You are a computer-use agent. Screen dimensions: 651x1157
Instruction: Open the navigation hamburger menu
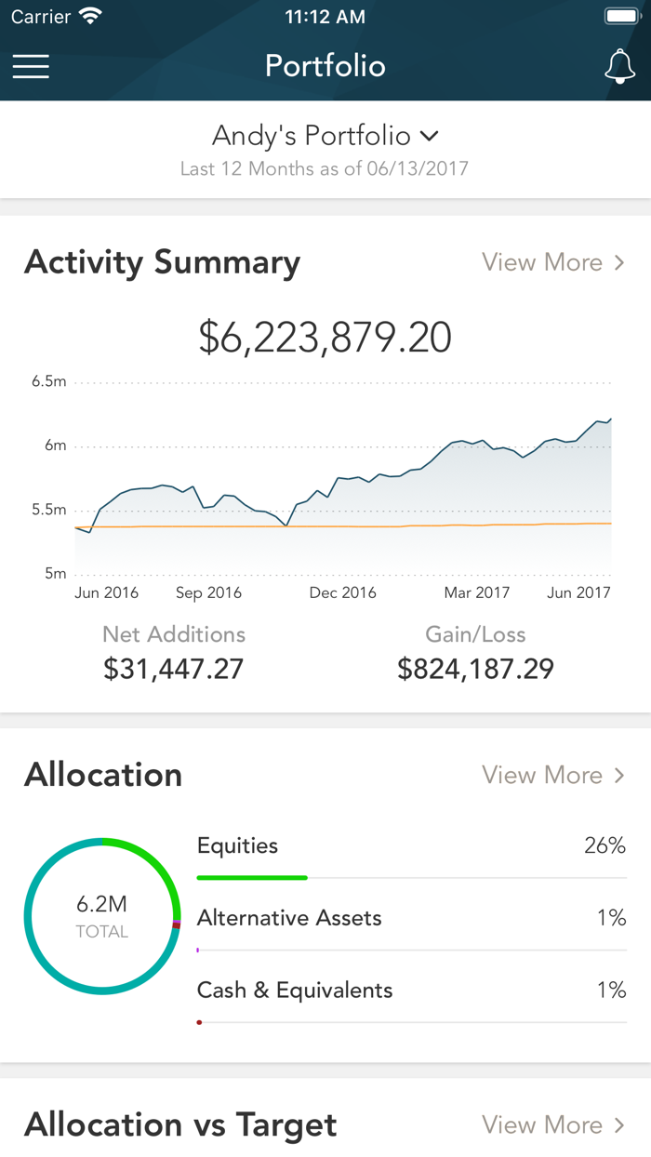click(31, 66)
